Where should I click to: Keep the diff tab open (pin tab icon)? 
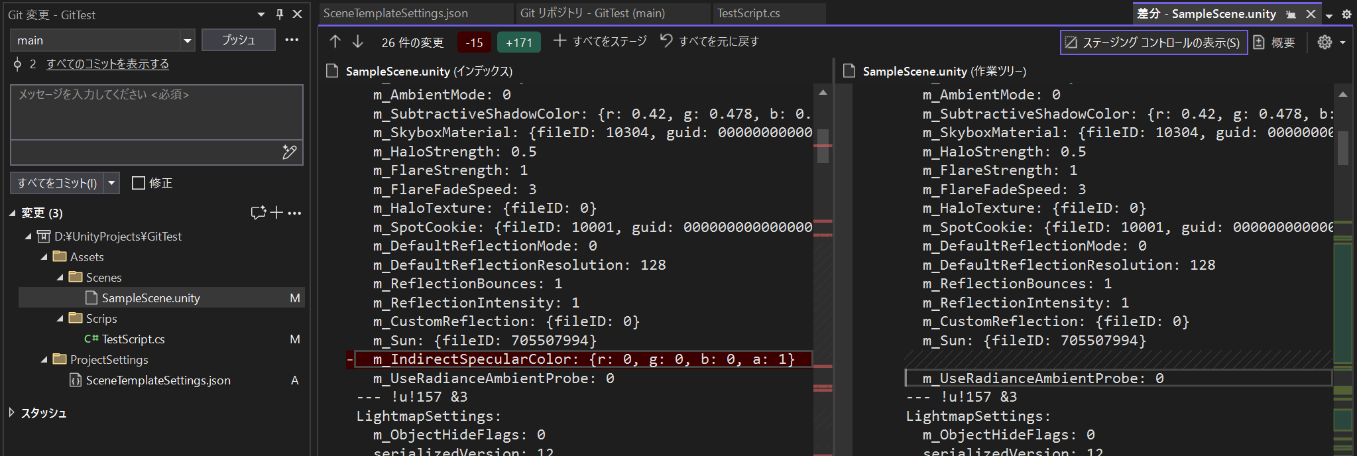(1291, 14)
